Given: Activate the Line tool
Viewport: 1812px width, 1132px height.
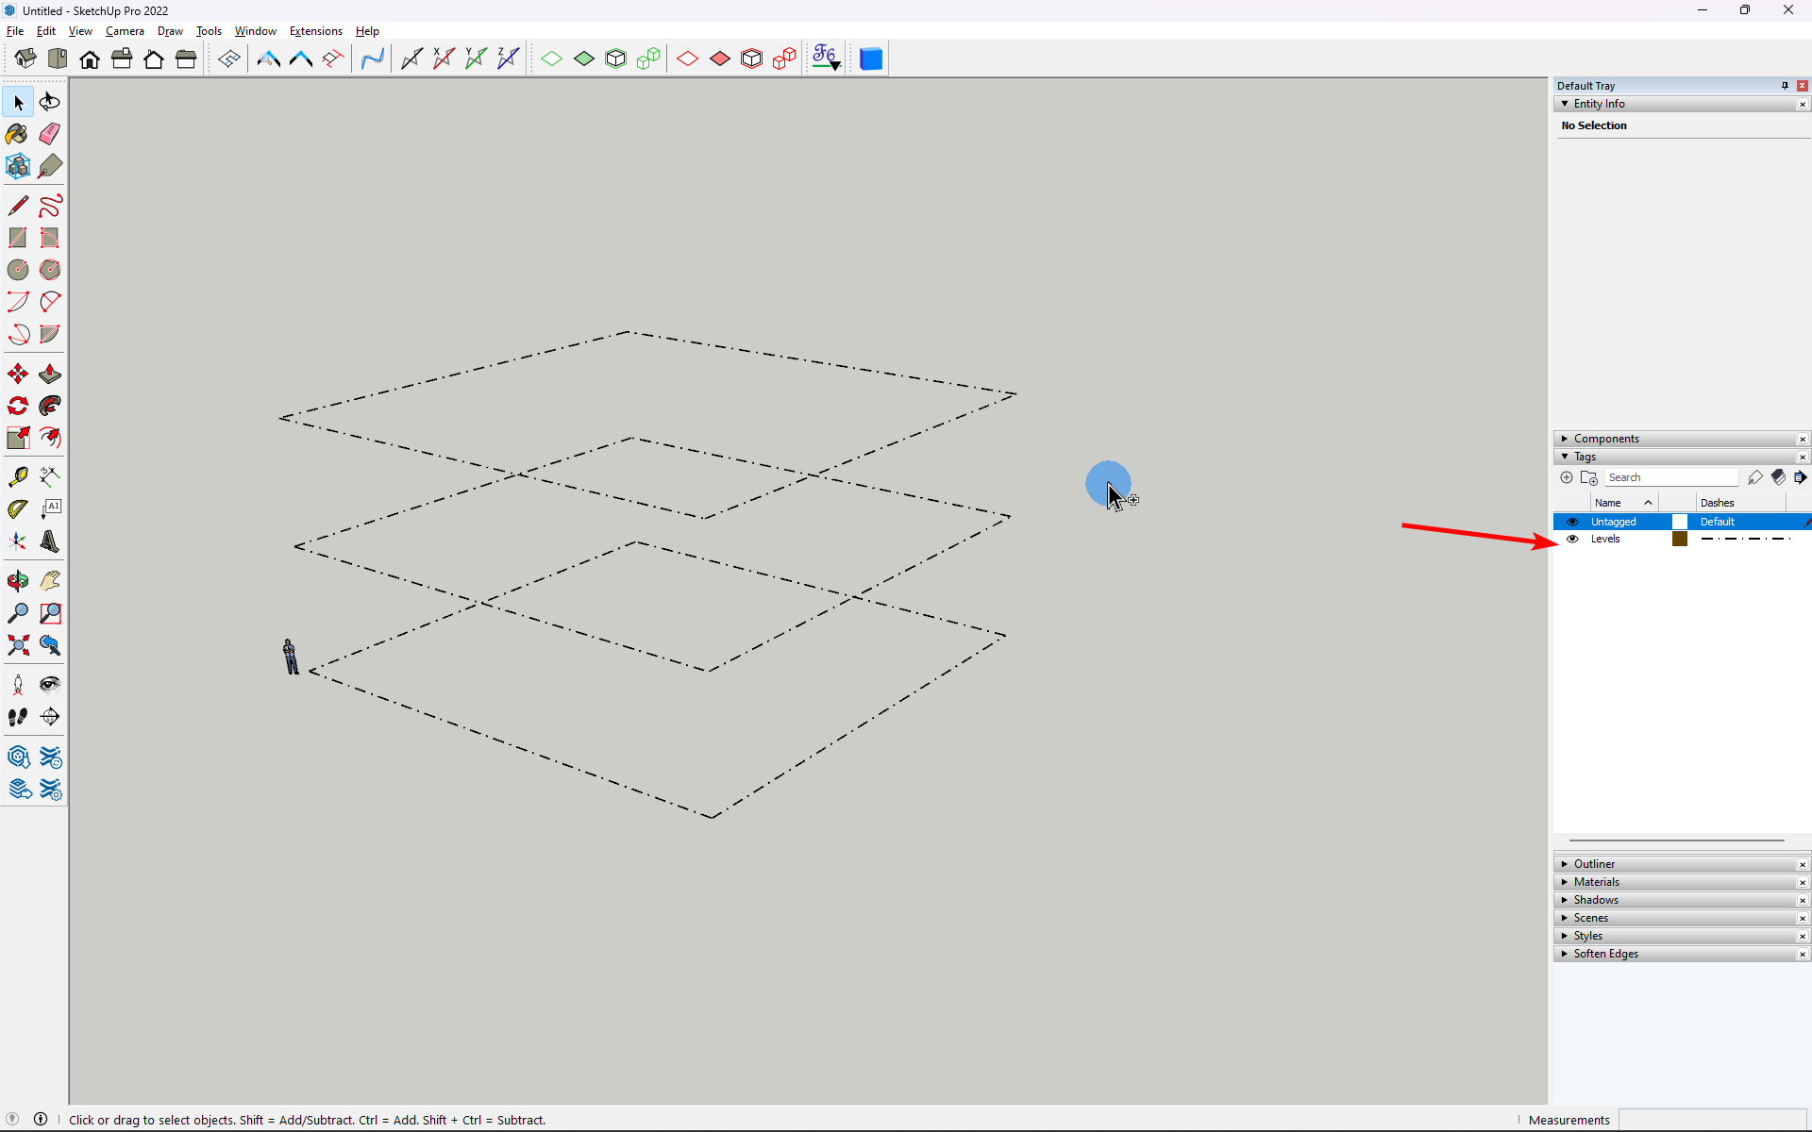Looking at the screenshot, I should 17,205.
